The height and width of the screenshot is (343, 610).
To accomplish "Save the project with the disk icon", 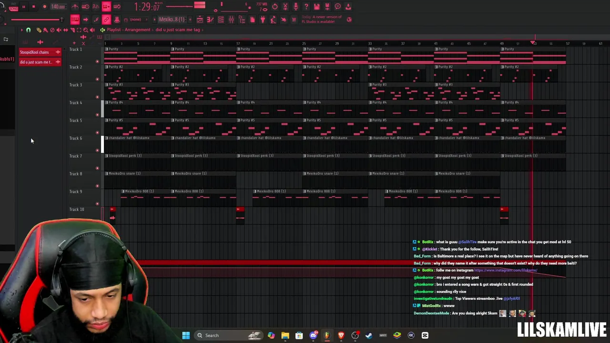I will [317, 7].
